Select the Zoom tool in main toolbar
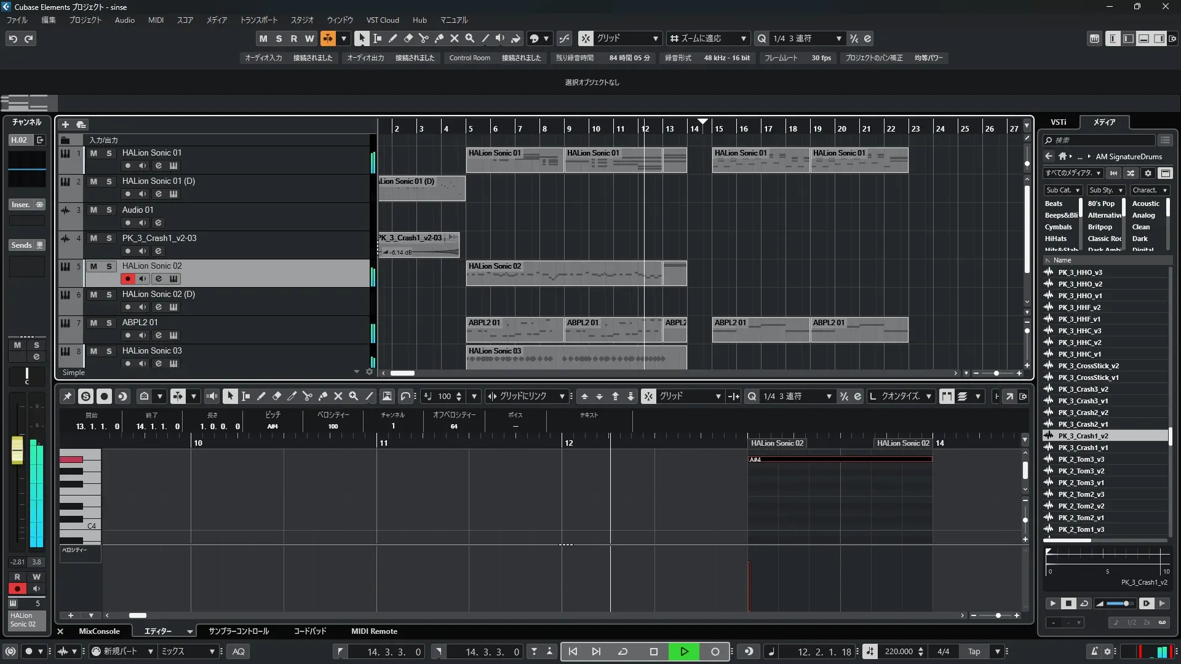The width and height of the screenshot is (1181, 664). pyautogui.click(x=470, y=38)
